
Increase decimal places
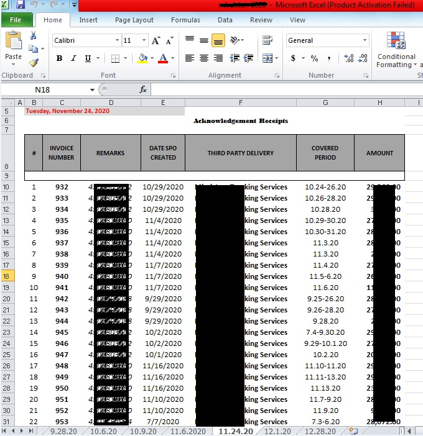[x=348, y=58]
